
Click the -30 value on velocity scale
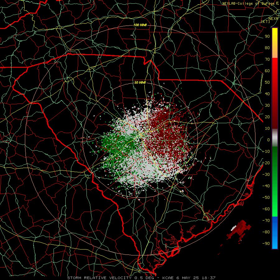pos(266,175)
